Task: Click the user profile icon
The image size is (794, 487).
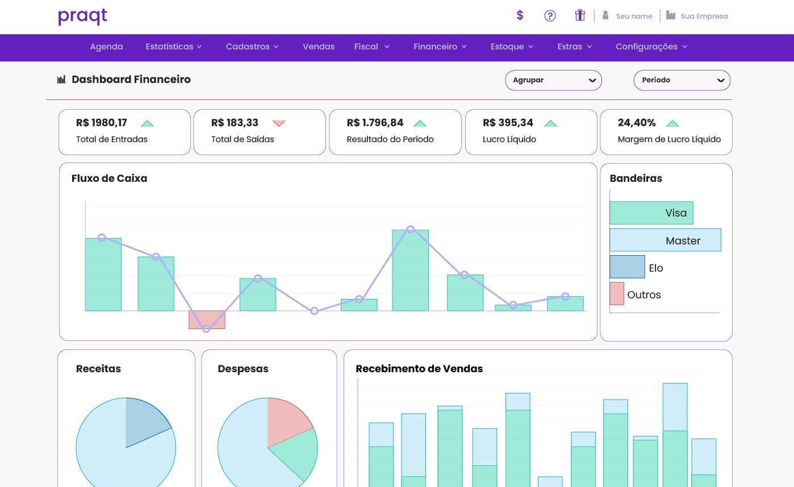Action: point(605,15)
